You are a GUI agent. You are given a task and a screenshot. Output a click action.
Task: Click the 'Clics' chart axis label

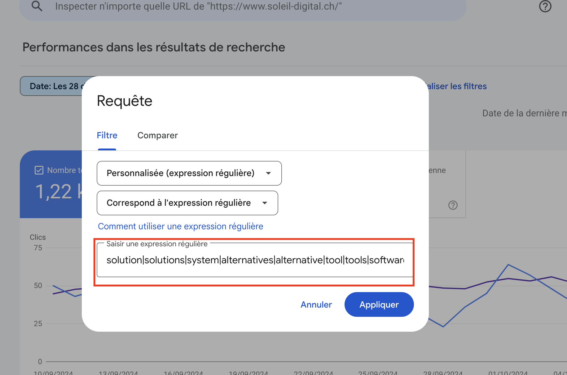[38, 237]
